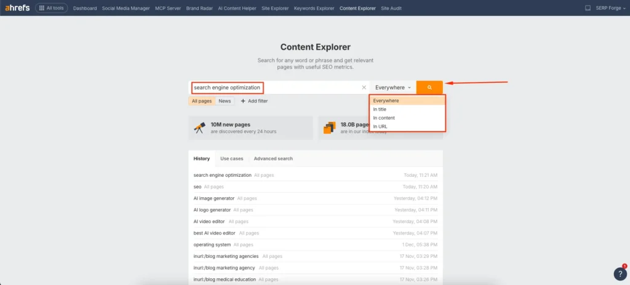Open AI Content Helper
Viewport: 630px width, 285px height.
click(237, 8)
